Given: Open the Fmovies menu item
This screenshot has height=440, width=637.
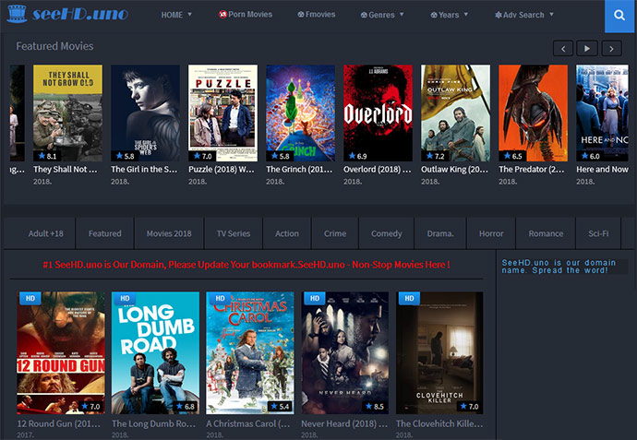Looking at the screenshot, I should pos(316,16).
